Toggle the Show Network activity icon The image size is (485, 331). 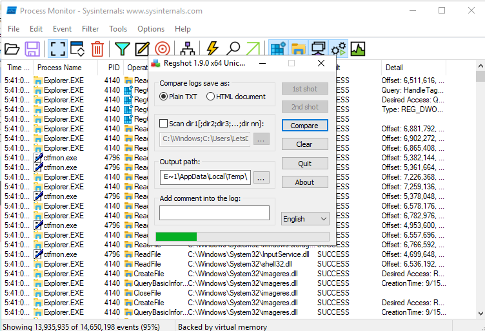pyautogui.click(x=319, y=49)
